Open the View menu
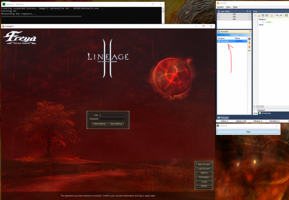289x200 pixels. pyautogui.click(x=228, y=7)
